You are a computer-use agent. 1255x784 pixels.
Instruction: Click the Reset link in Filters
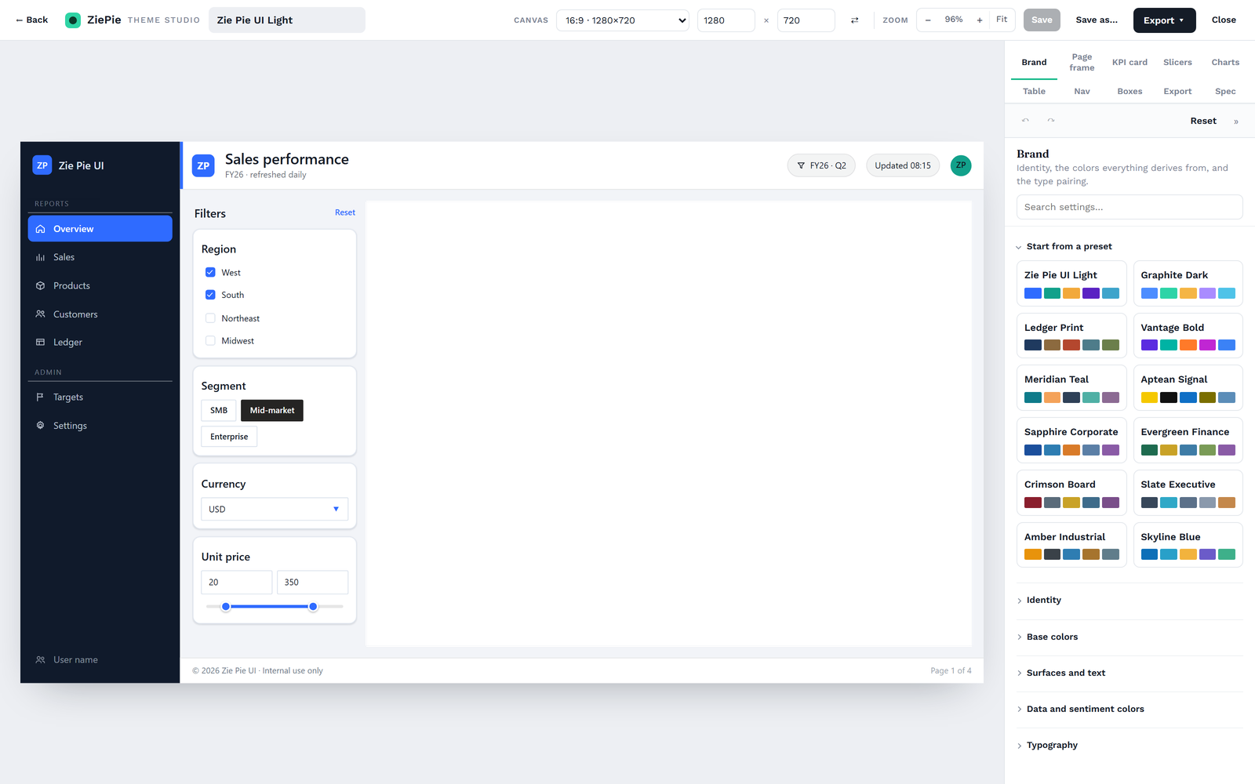pos(345,212)
